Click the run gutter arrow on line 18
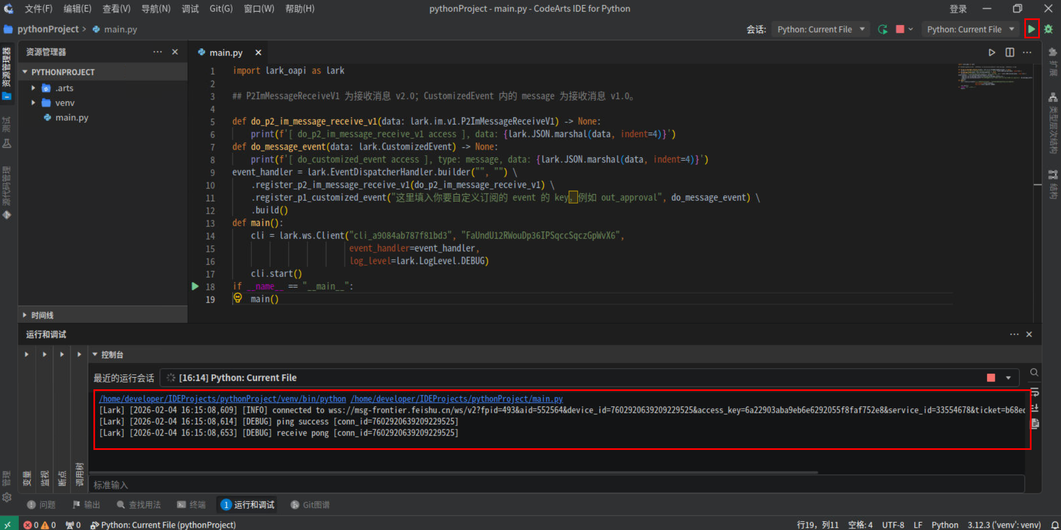This screenshot has height=530, width=1061. pyautogui.click(x=195, y=286)
